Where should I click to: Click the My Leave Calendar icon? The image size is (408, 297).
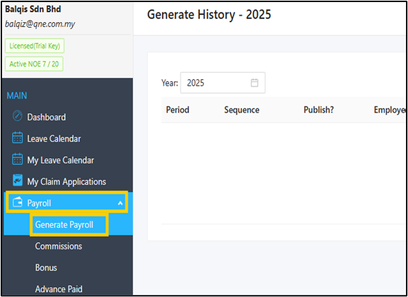coord(17,160)
